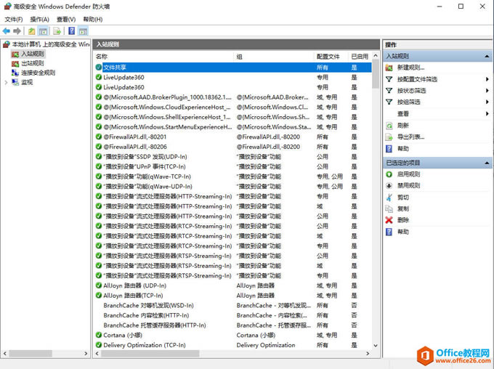Image resolution: width=494 pixels, height=369 pixels.
Task: Click the 禁用规则 icon
Action: (389, 186)
